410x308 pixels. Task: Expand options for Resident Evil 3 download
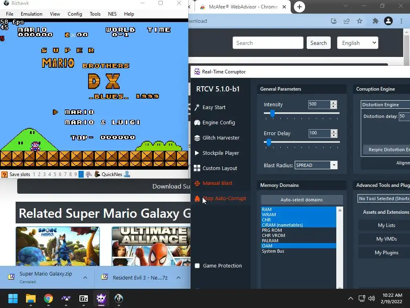point(178,278)
